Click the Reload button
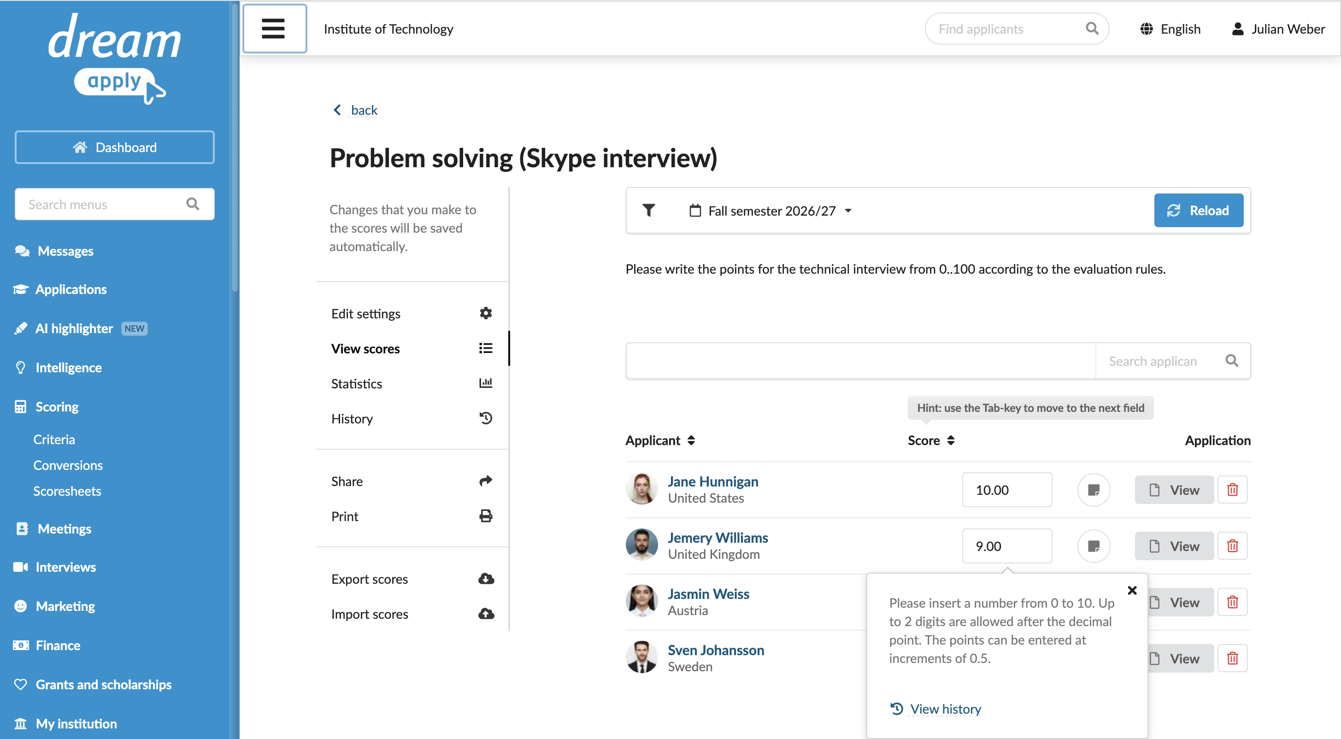This screenshot has width=1341, height=739. click(x=1198, y=210)
